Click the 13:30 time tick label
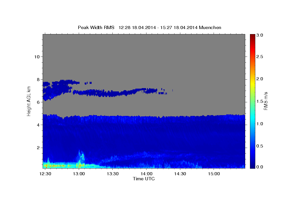303x202 pixels. click(x=113, y=174)
